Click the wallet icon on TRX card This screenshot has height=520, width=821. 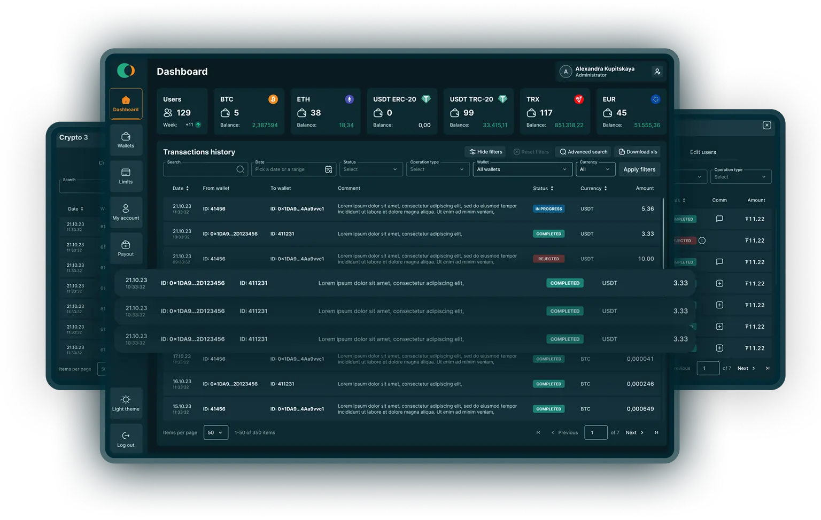[531, 113]
